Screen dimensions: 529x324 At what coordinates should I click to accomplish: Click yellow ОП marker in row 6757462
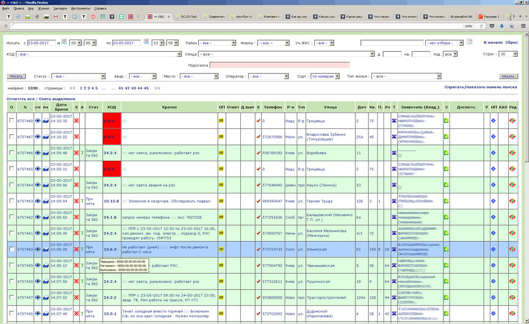click(x=221, y=217)
